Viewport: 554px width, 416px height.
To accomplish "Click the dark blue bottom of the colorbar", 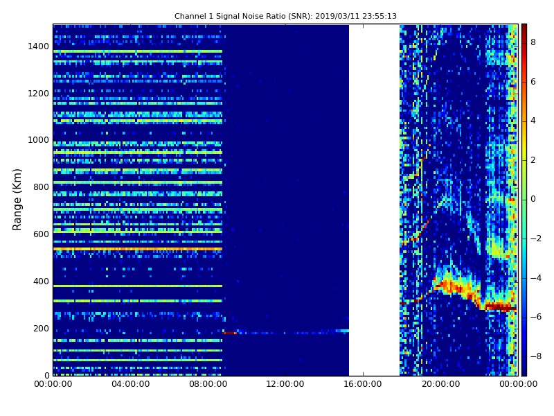I will (524, 370).
